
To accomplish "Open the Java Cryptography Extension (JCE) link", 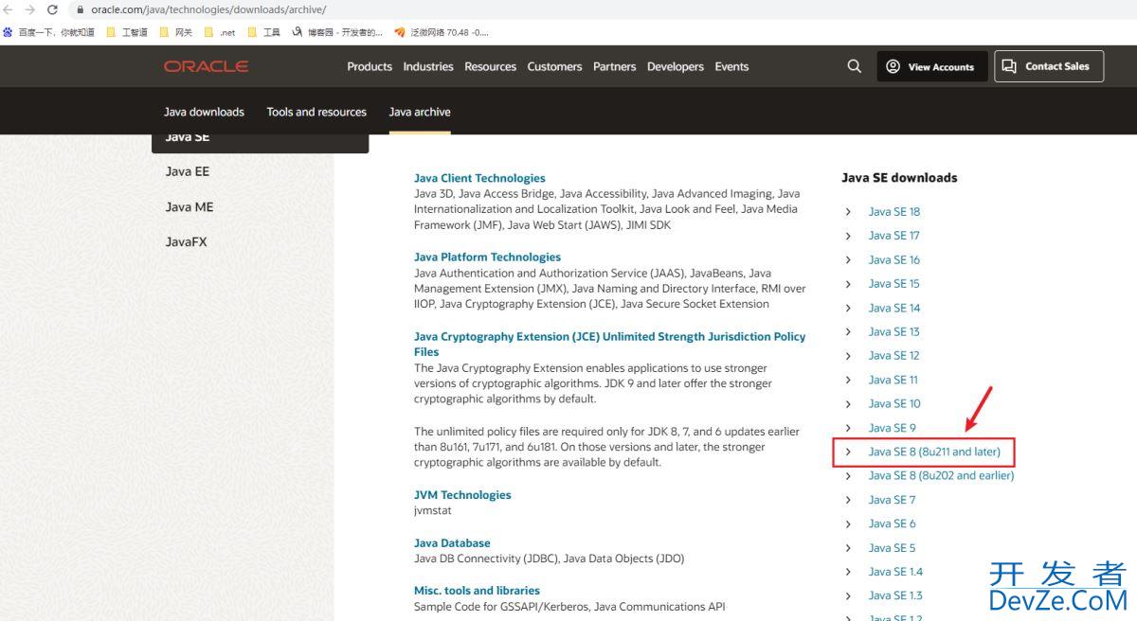I will tap(609, 344).
